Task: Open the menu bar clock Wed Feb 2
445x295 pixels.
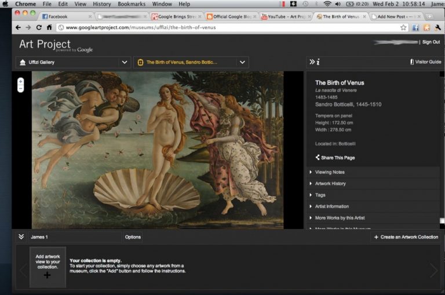Action: tap(399, 4)
